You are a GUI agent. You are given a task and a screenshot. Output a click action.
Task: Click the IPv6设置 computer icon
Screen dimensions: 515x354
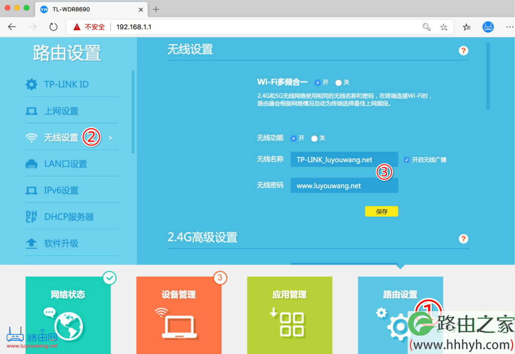pyautogui.click(x=31, y=190)
